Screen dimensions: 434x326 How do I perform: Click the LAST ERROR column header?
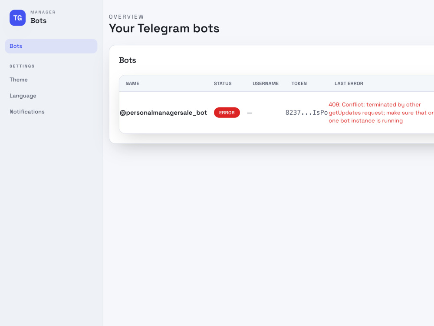(x=349, y=83)
